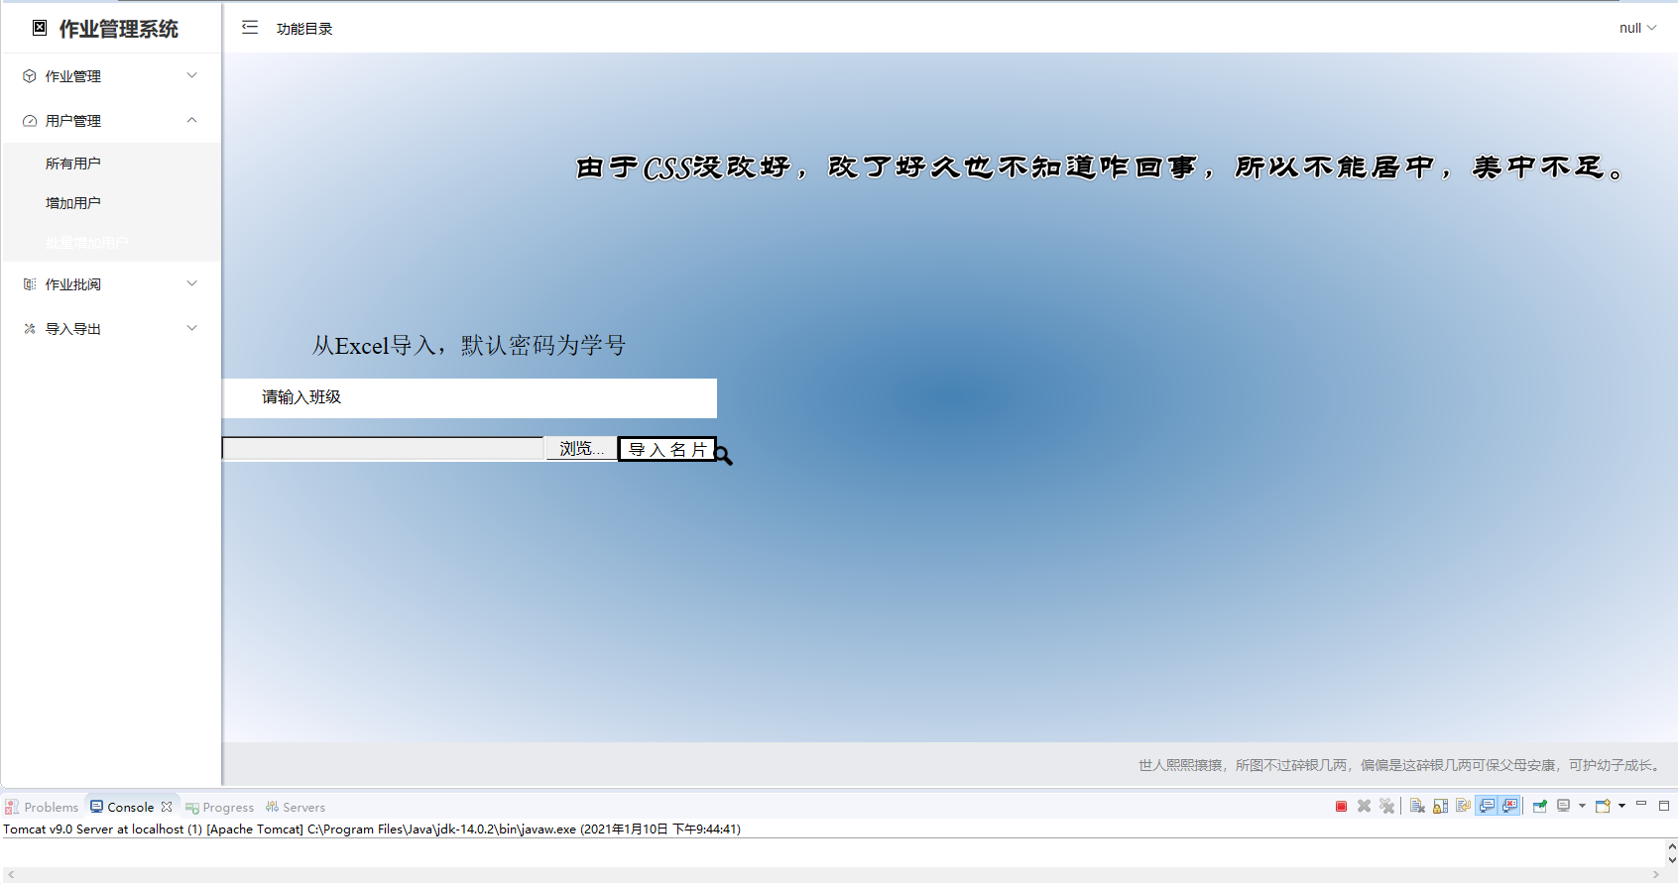Click the console vertical scrollbar down arrow
1678x884 pixels.
1672,860
